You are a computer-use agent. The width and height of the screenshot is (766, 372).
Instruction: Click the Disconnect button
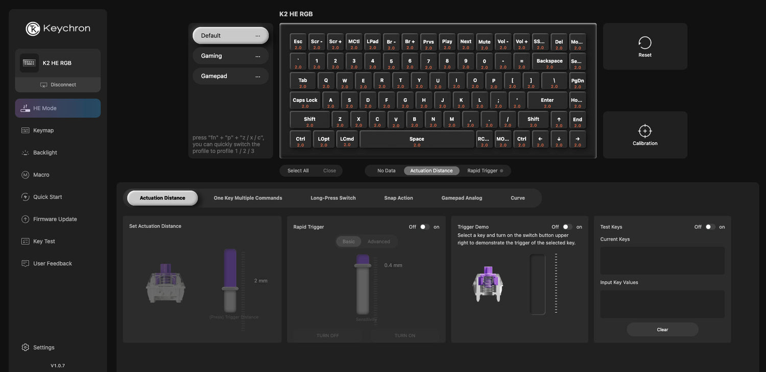(x=58, y=85)
